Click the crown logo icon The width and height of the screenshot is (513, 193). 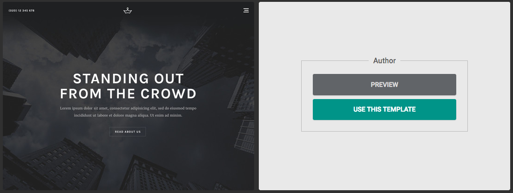pos(128,11)
